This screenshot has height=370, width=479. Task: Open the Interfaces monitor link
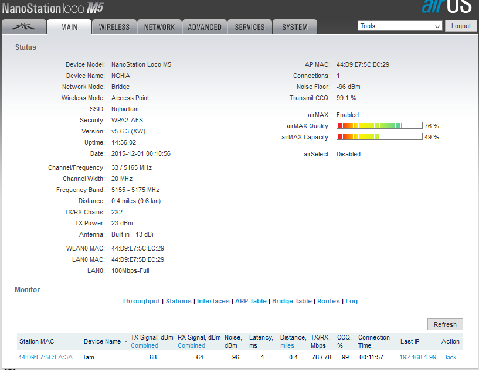tap(213, 301)
